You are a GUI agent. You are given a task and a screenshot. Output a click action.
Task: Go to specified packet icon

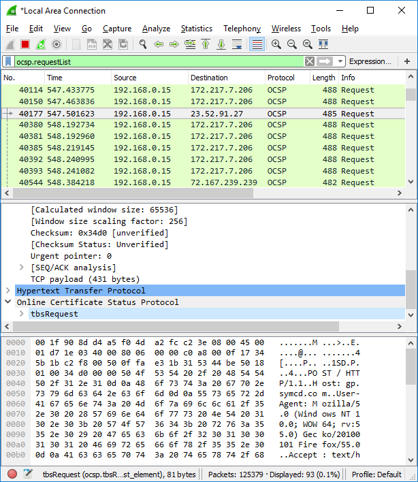190,44
